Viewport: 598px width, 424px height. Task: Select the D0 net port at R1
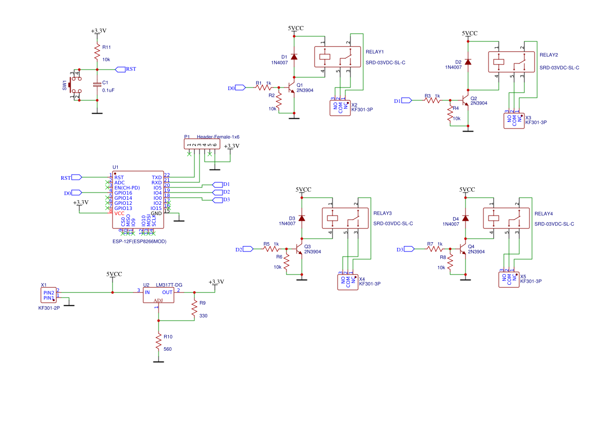pos(237,88)
